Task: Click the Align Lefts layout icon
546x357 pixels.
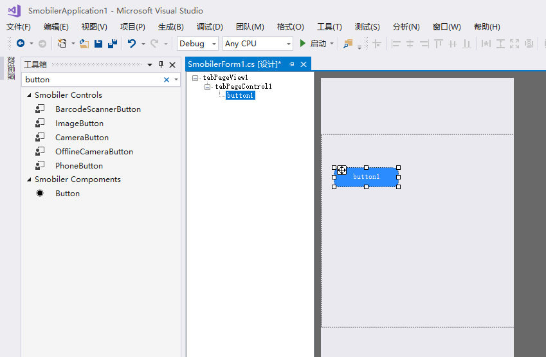Action: click(396, 44)
